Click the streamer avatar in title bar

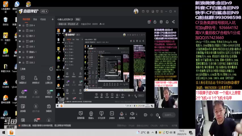tap(136, 11)
